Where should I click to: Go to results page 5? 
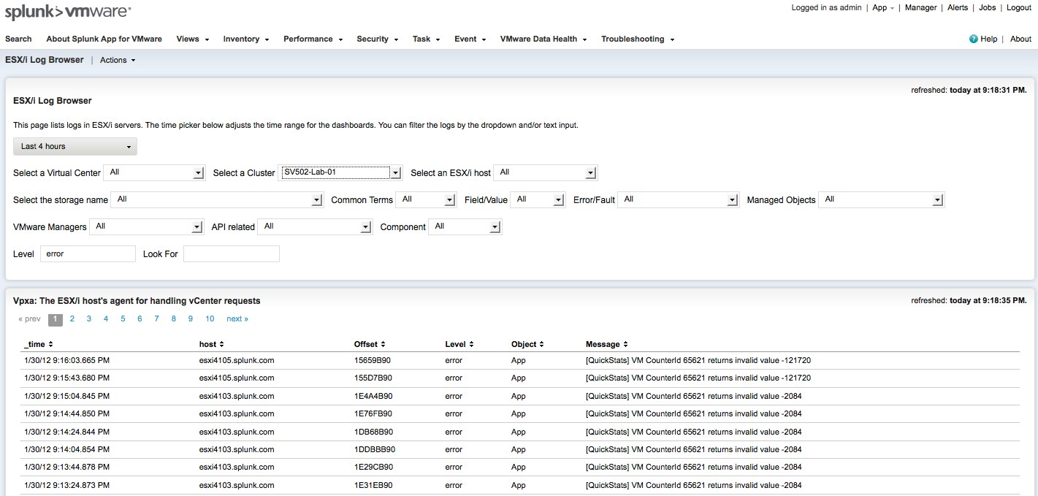pos(123,318)
